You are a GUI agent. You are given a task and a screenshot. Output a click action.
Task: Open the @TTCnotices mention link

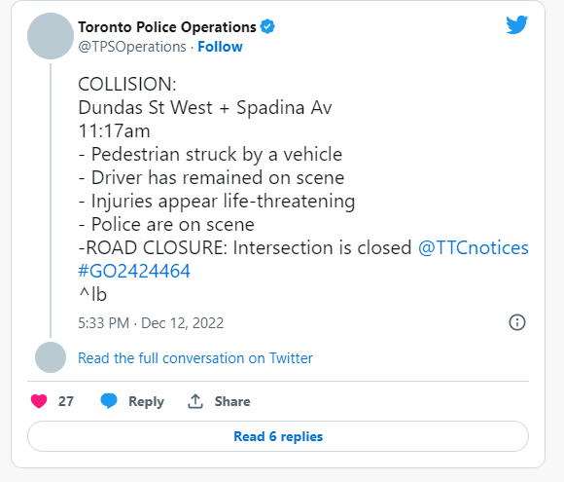[473, 248]
